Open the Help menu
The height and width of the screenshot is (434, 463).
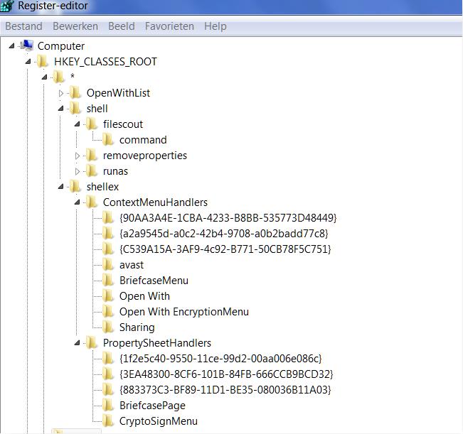tap(215, 26)
